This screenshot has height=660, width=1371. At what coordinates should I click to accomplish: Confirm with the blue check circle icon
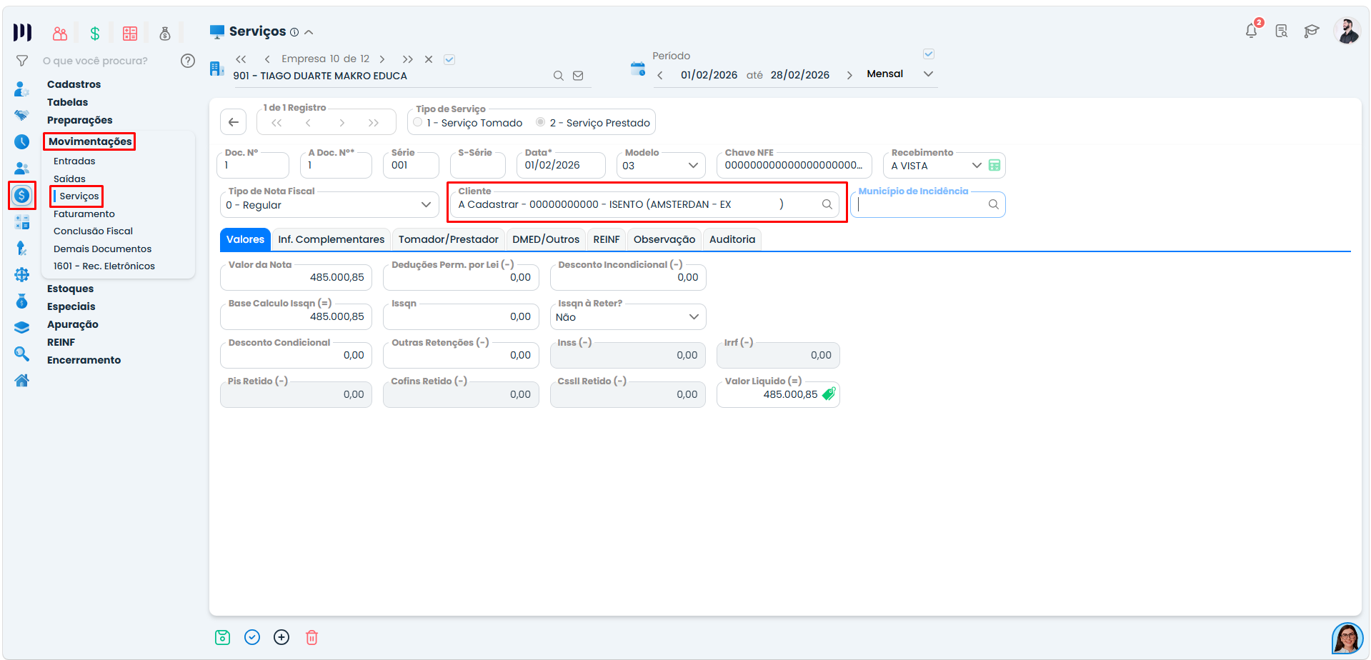tap(252, 637)
